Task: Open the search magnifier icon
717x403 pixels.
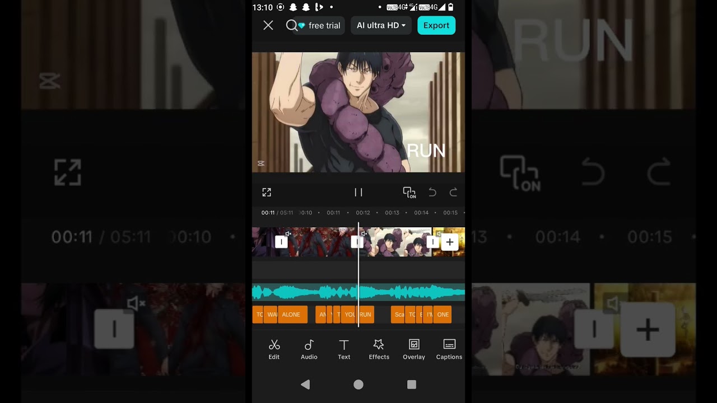Action: pyautogui.click(x=291, y=25)
